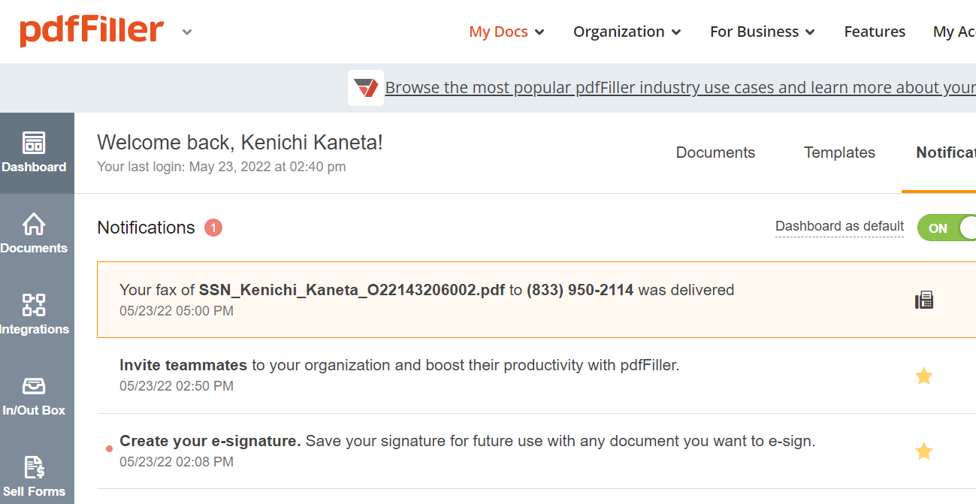The image size is (976, 504).
Task: Click the red banner icon beside Browse link
Action: [x=366, y=88]
